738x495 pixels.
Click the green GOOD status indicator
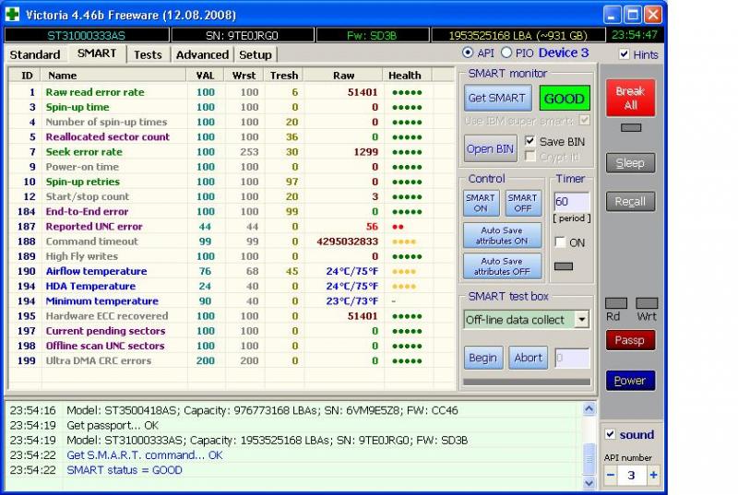tap(565, 99)
